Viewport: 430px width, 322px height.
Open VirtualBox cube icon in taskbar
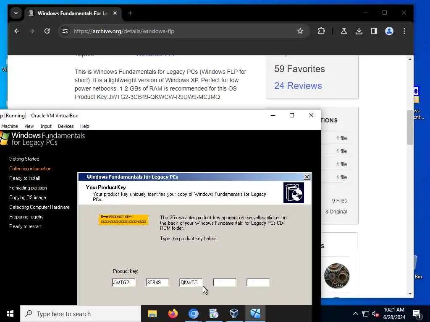pyautogui.click(x=234, y=314)
